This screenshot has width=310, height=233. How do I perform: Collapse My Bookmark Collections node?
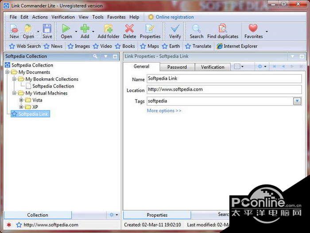pos(14,79)
